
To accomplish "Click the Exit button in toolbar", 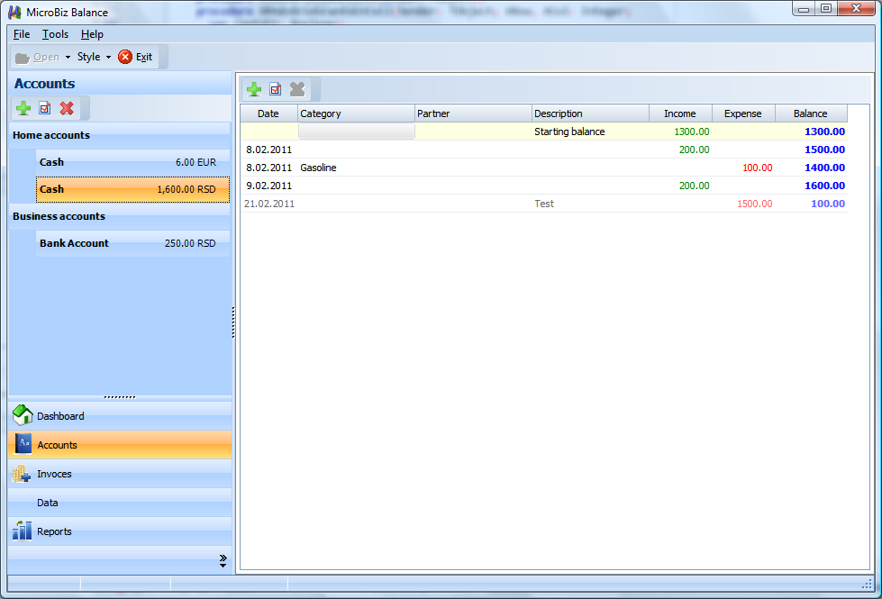I will pyautogui.click(x=135, y=57).
